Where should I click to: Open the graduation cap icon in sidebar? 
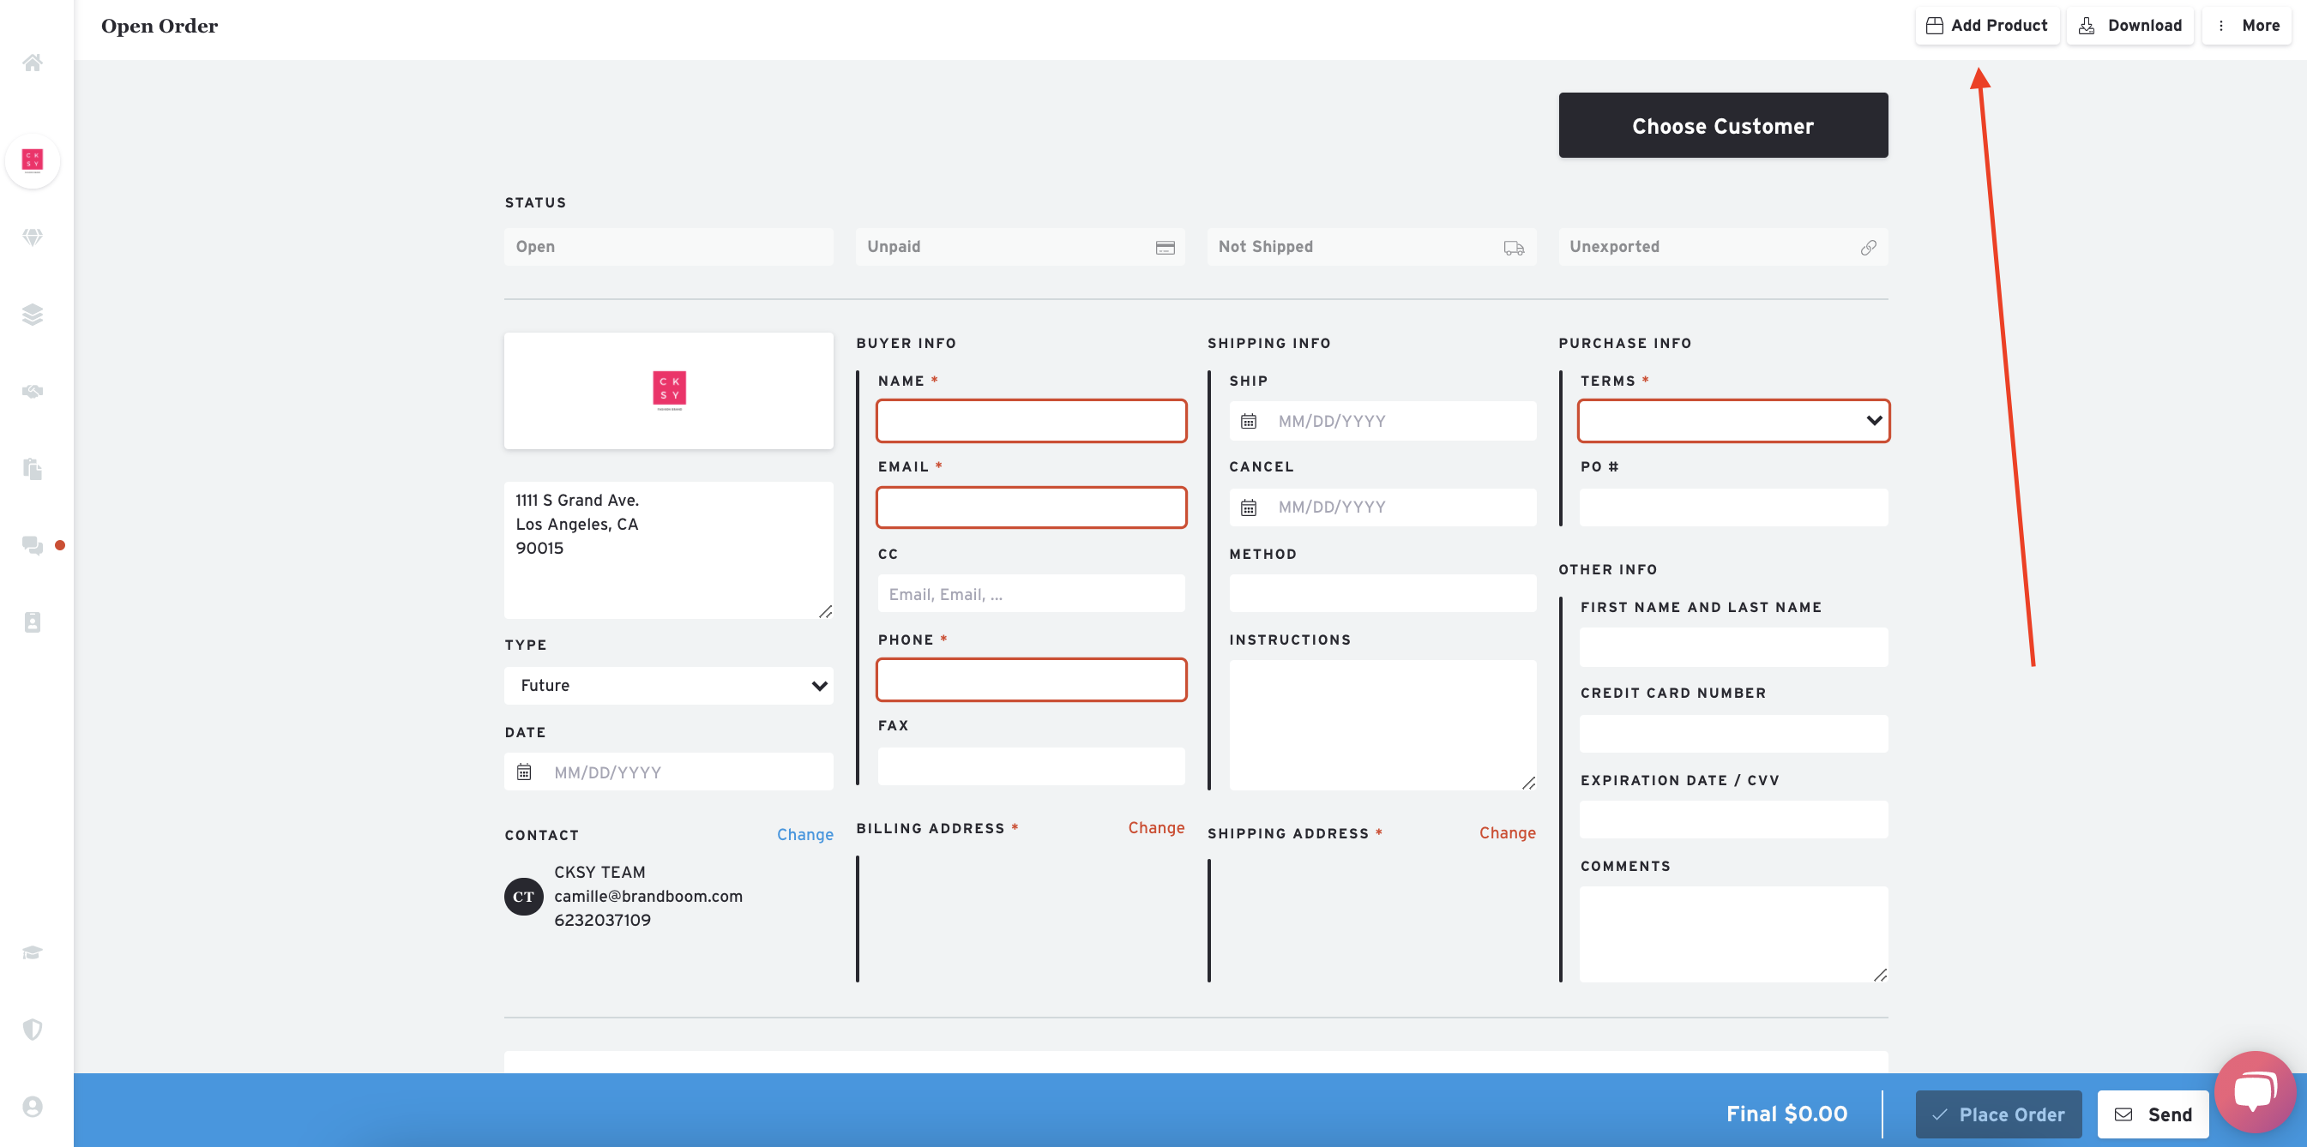point(33,952)
